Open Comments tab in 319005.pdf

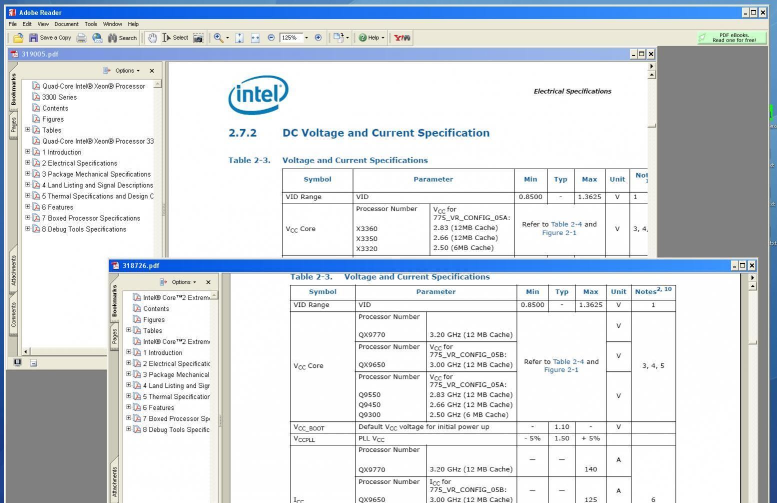[13, 314]
